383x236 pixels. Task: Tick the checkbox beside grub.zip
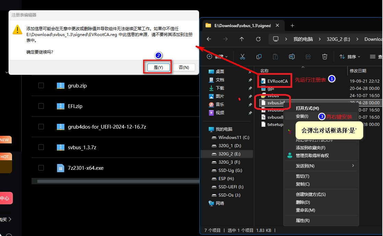pos(41,86)
